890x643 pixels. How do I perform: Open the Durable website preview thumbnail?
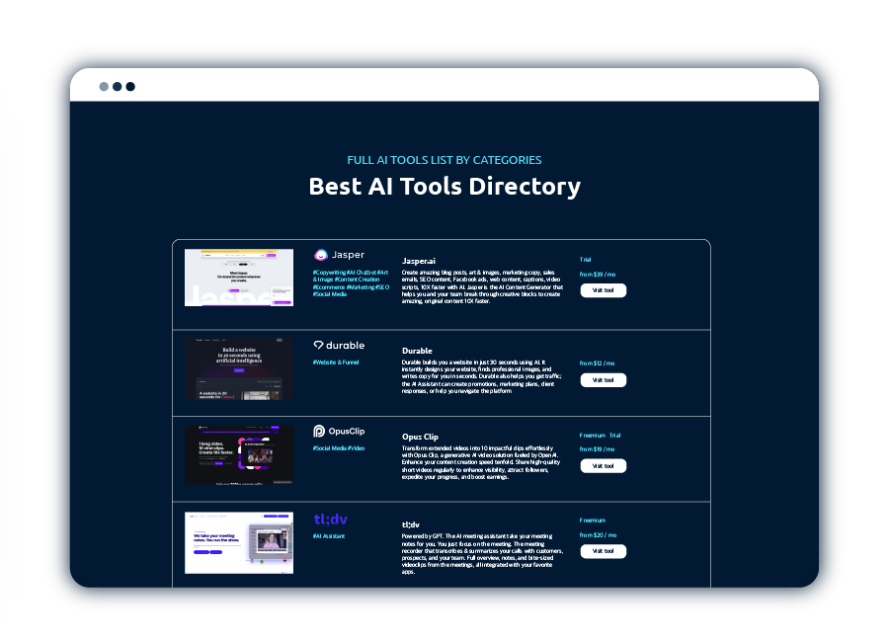click(x=239, y=368)
